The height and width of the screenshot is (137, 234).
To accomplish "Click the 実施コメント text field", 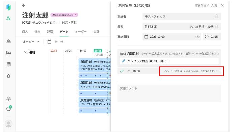I will 169,93.
